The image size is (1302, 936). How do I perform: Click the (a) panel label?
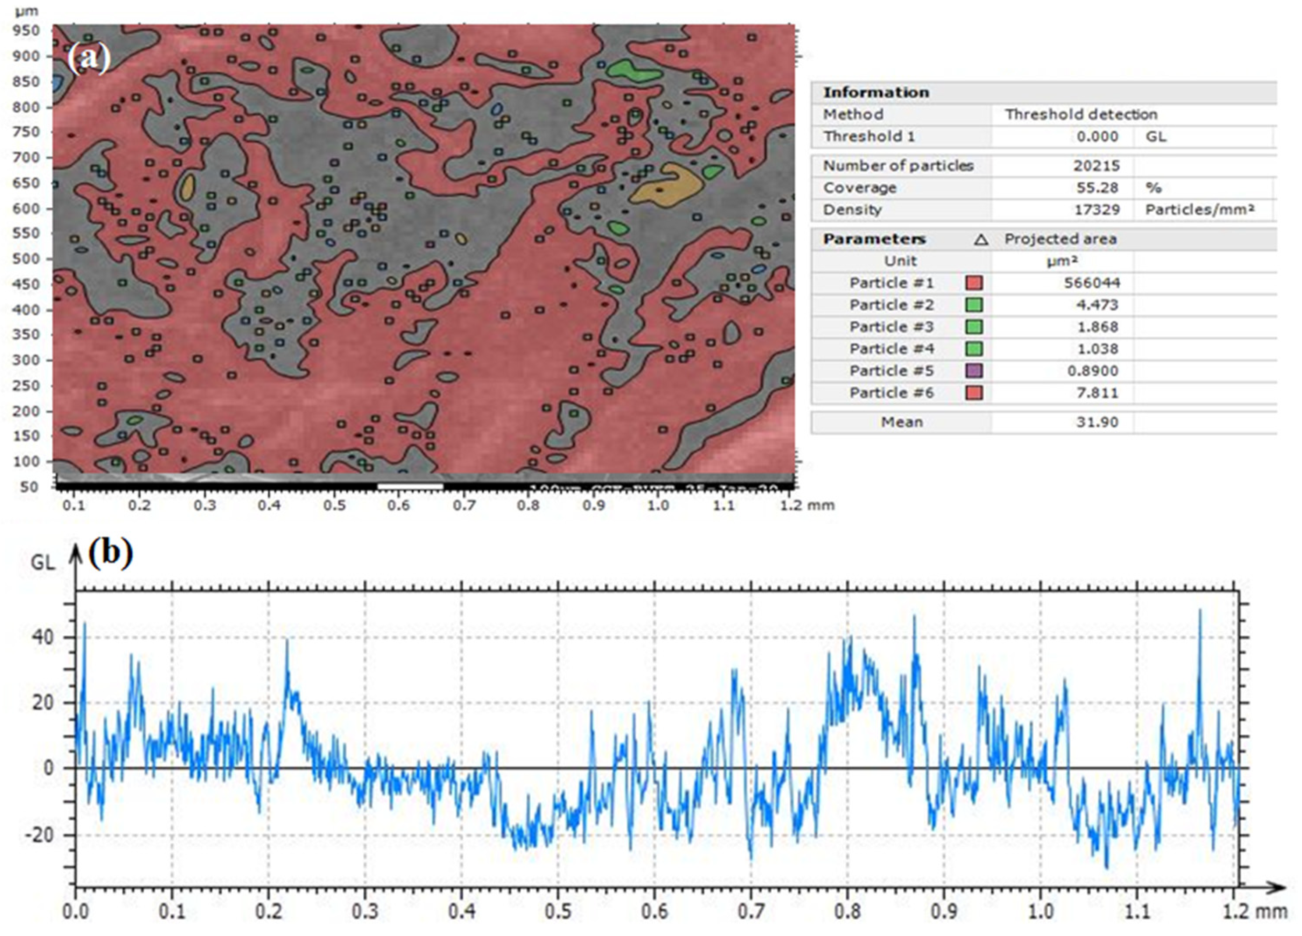[x=89, y=58]
